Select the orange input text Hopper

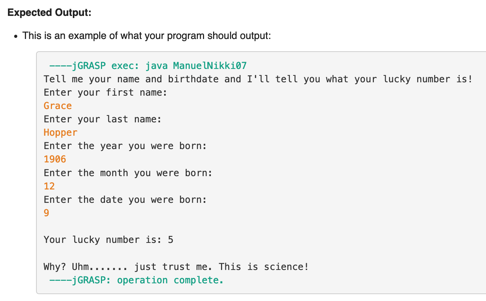click(61, 132)
